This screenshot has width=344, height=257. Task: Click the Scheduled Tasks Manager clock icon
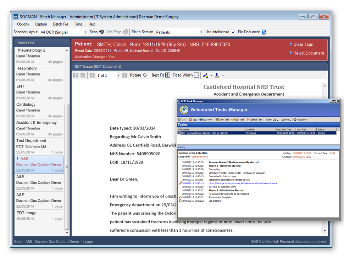[x=184, y=110]
